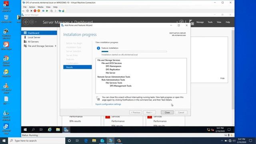Click the Export configuration settings link

(108, 104)
